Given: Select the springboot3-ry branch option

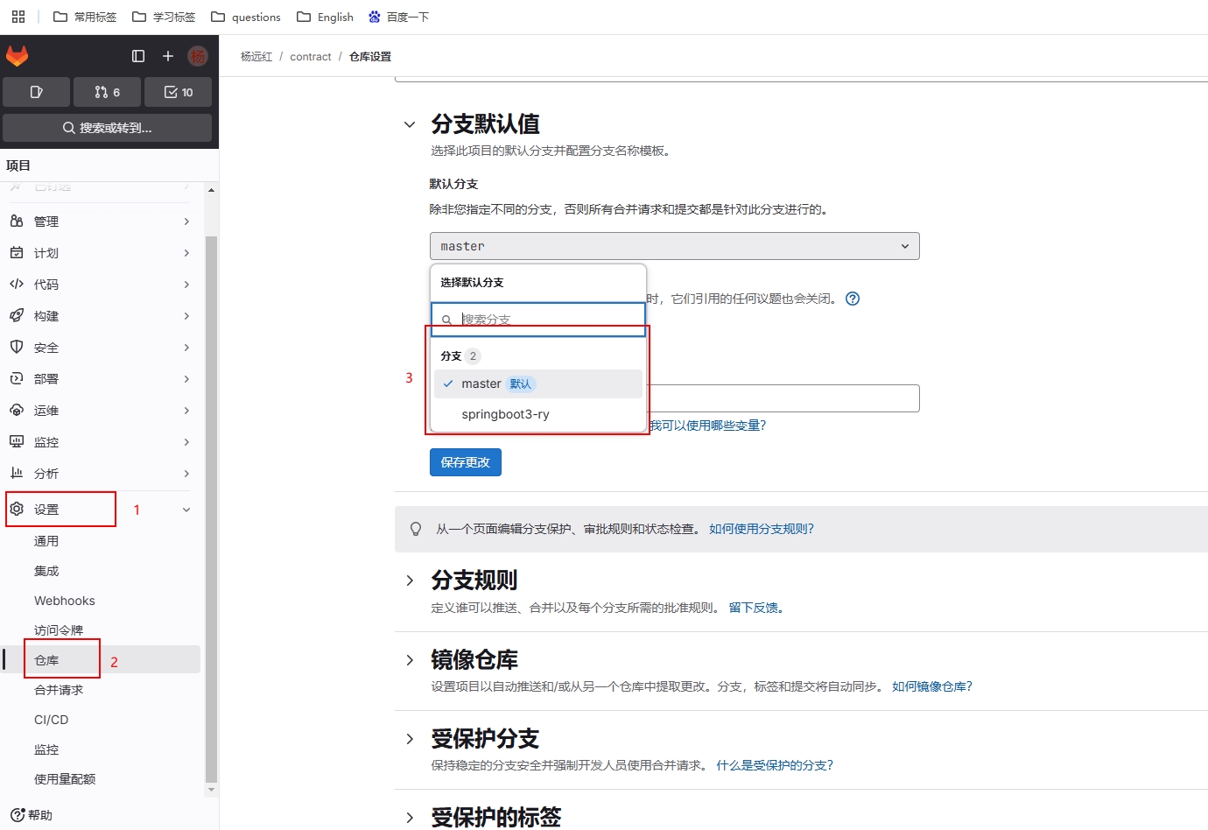Looking at the screenshot, I should (x=538, y=414).
